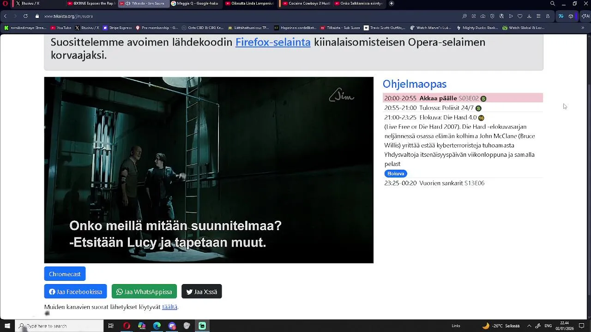Open the notifications center icon in taskbar

coord(582,326)
